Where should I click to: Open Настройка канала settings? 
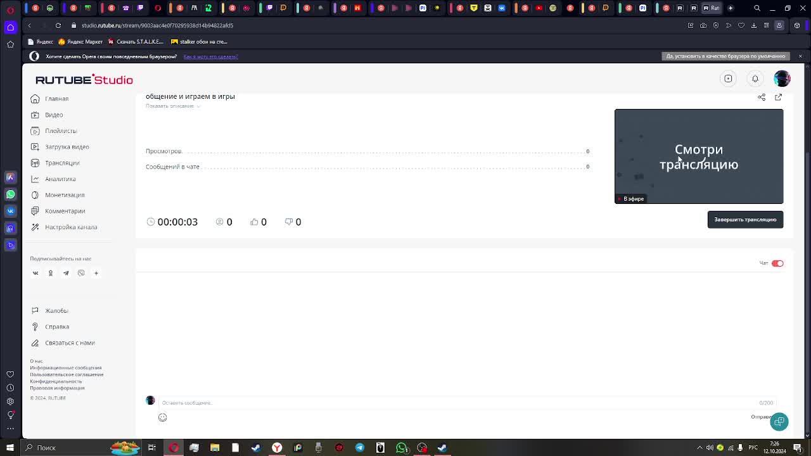[x=71, y=227]
